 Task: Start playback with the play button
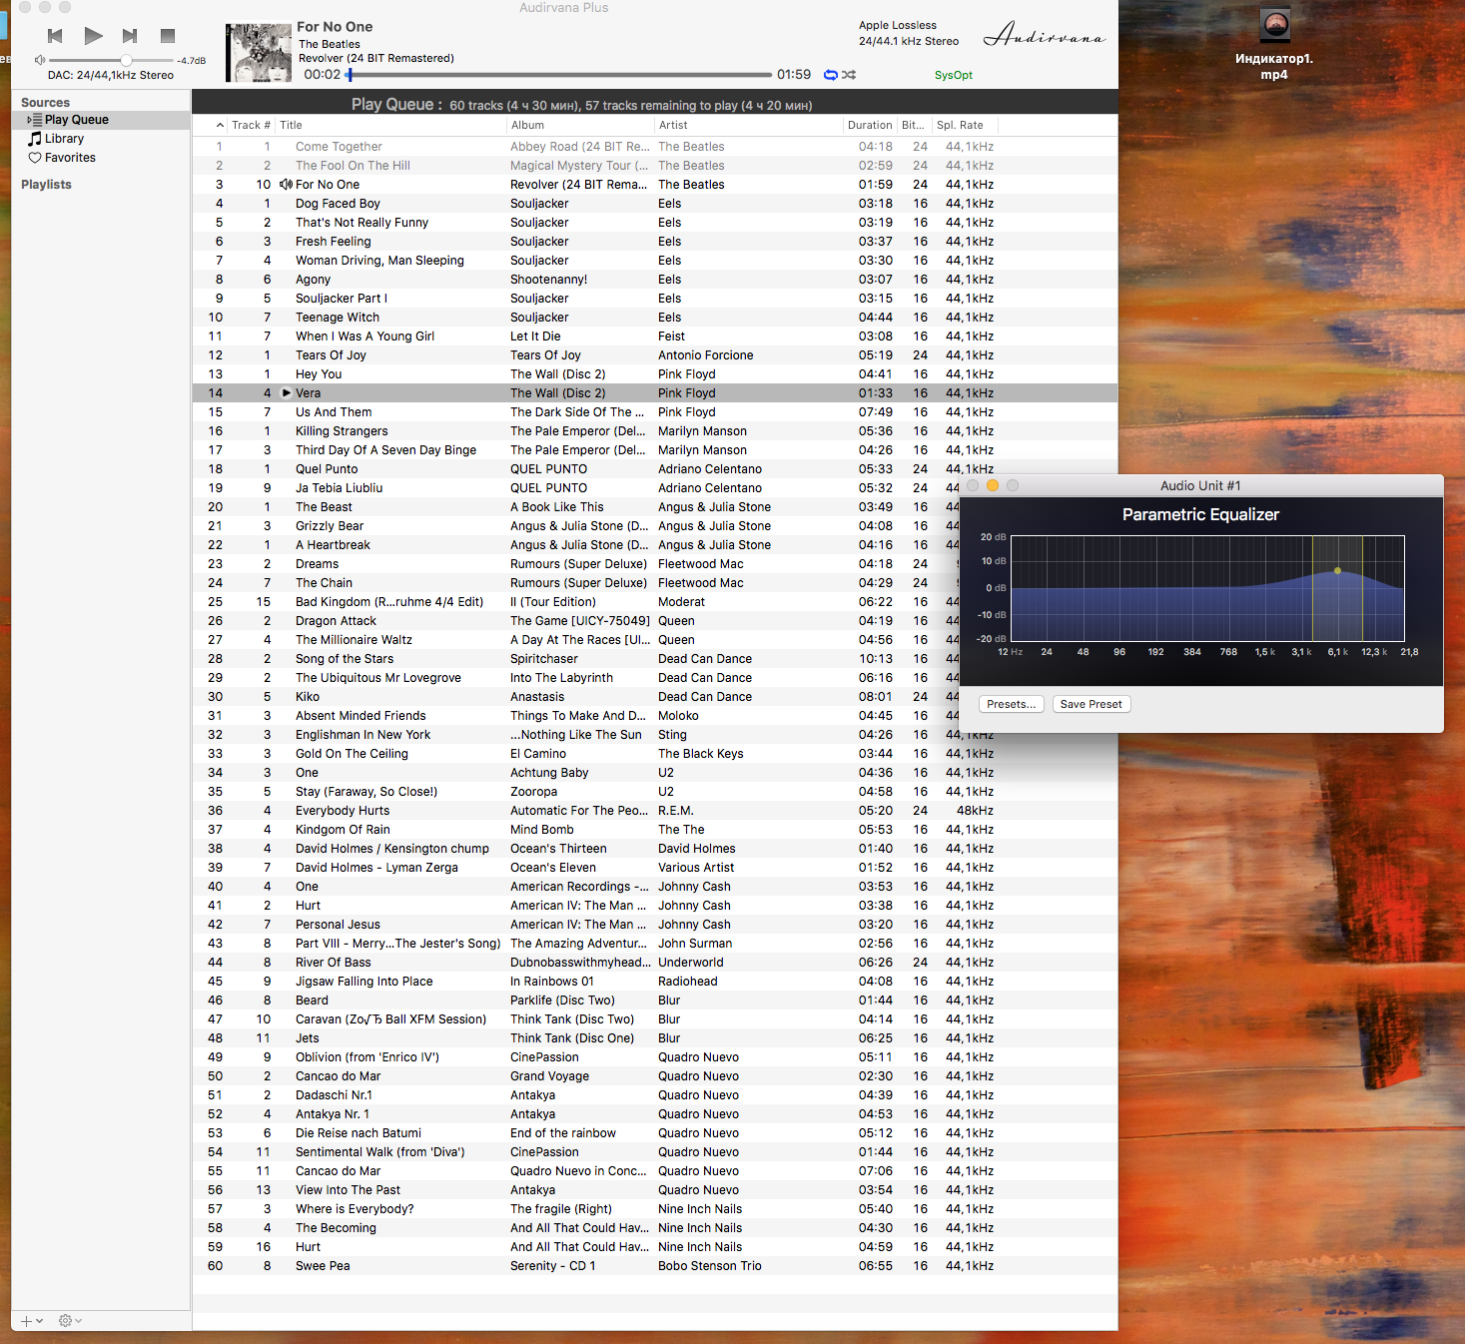[x=93, y=36]
